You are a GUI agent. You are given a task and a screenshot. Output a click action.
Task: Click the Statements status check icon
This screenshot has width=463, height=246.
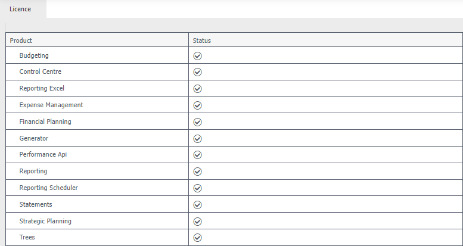point(198,205)
